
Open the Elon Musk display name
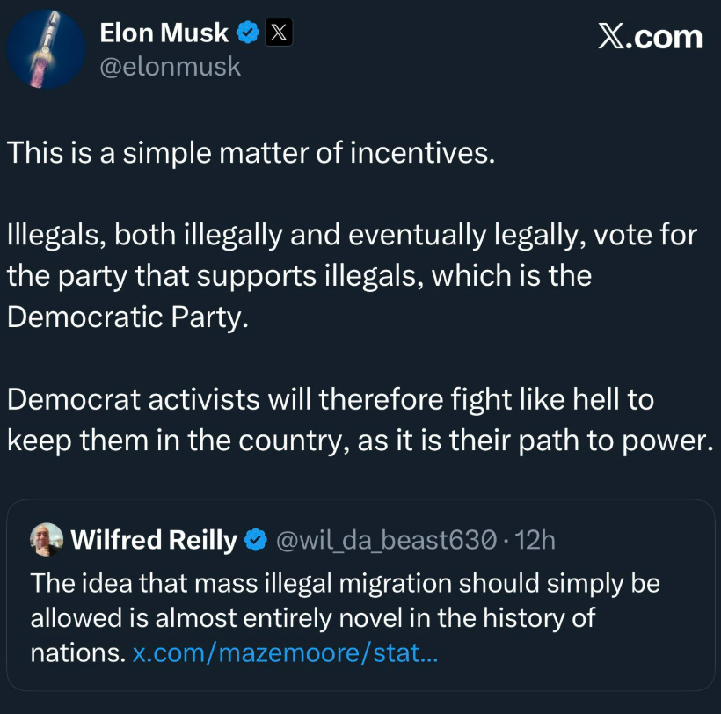click(164, 33)
